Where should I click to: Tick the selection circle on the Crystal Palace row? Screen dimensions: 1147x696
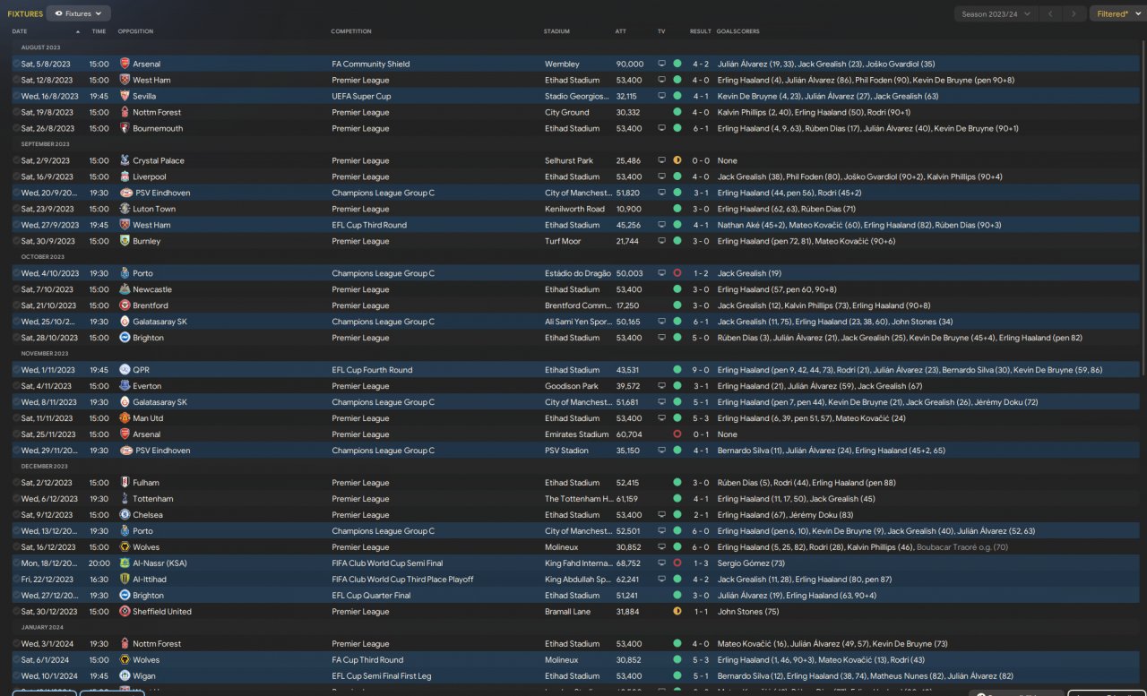(x=15, y=161)
